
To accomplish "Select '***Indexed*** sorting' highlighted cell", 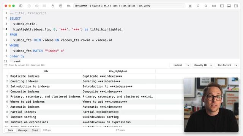I will [118, 117].
